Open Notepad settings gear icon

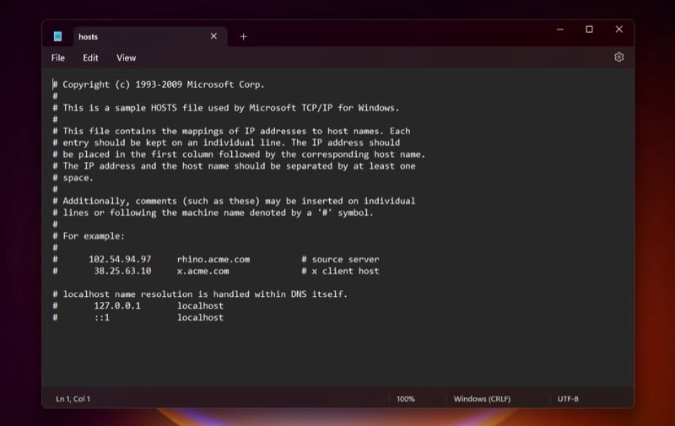618,57
